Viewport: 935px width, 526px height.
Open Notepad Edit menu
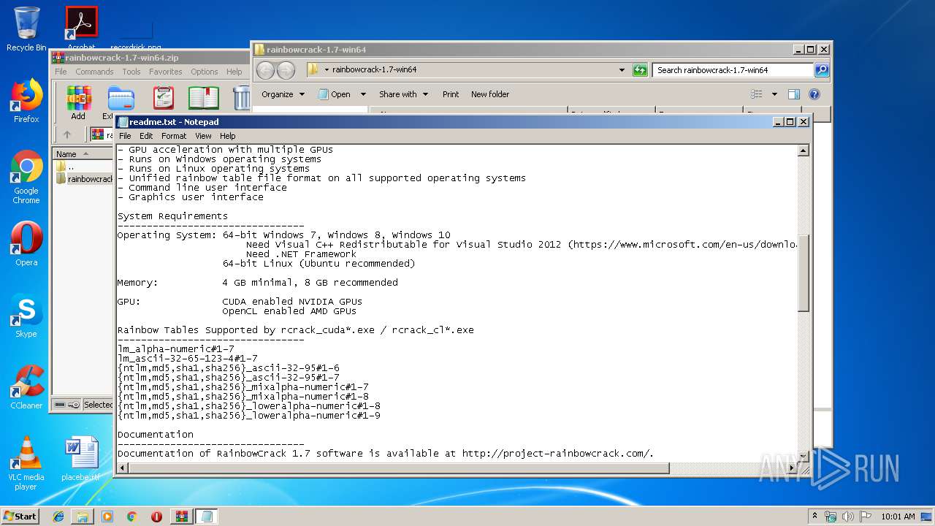coord(146,136)
